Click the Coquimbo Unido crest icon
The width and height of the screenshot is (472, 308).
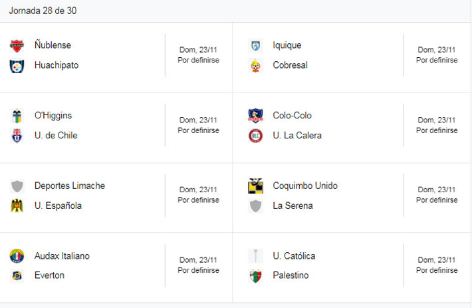255,186
